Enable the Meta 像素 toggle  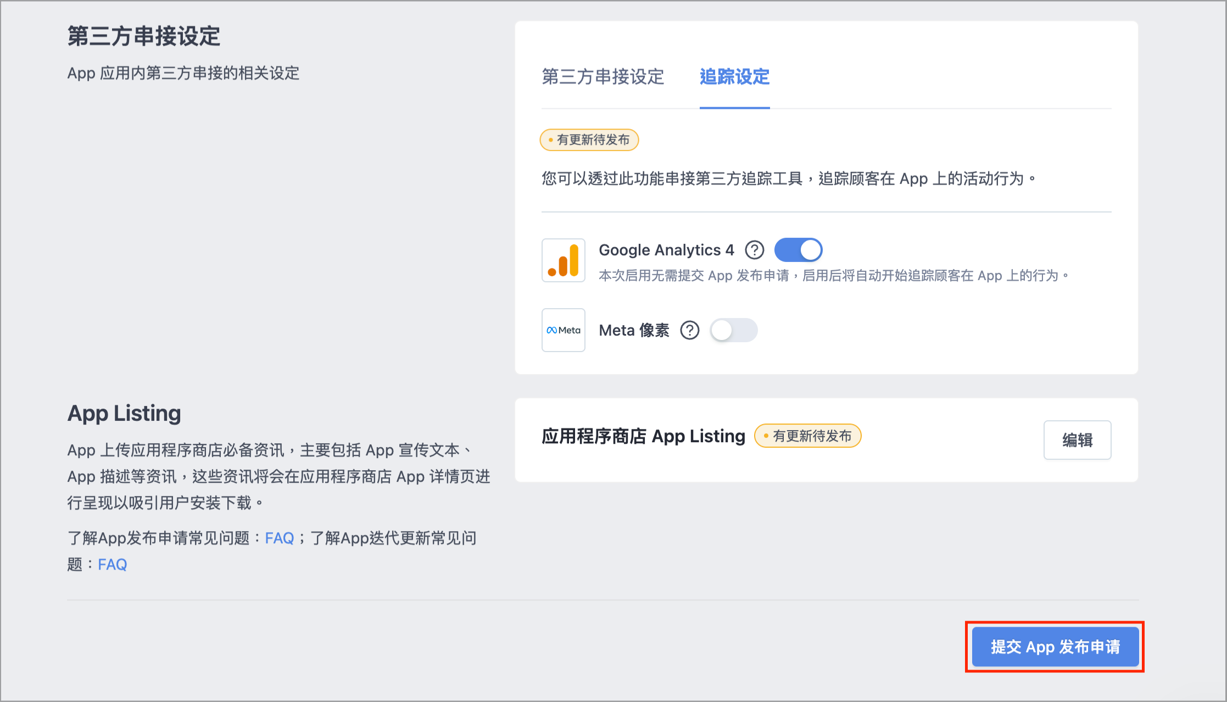[734, 330]
